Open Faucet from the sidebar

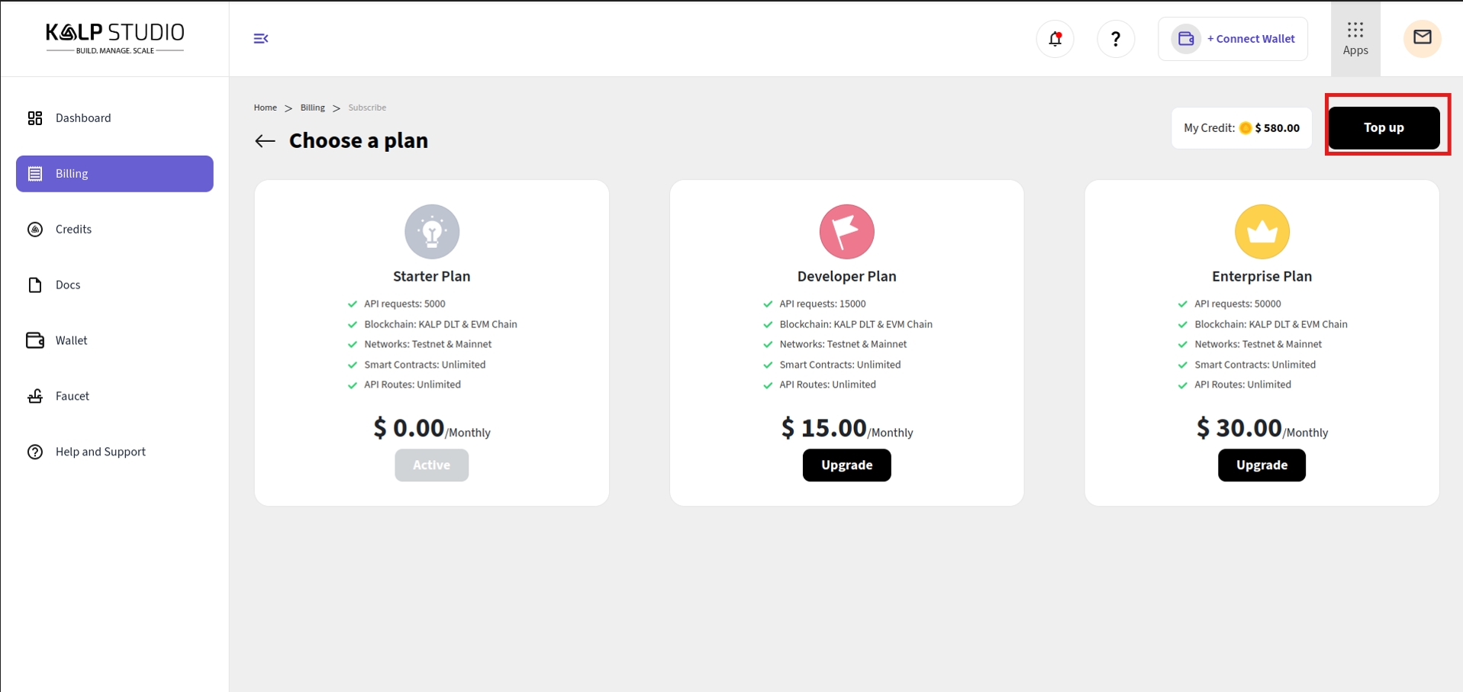(73, 397)
